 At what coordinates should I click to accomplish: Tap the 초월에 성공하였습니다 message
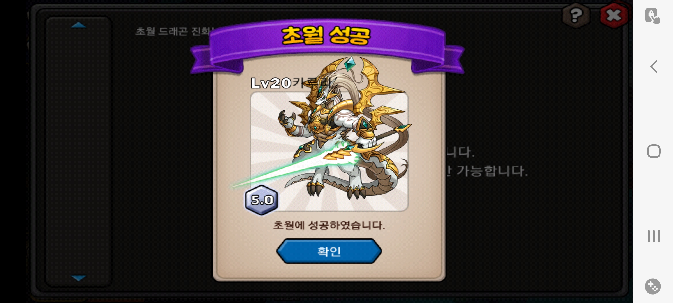pyautogui.click(x=329, y=225)
